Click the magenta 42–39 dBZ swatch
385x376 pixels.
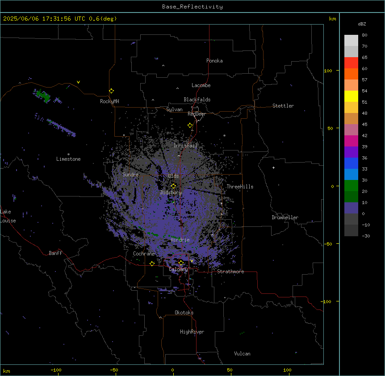coord(351,141)
